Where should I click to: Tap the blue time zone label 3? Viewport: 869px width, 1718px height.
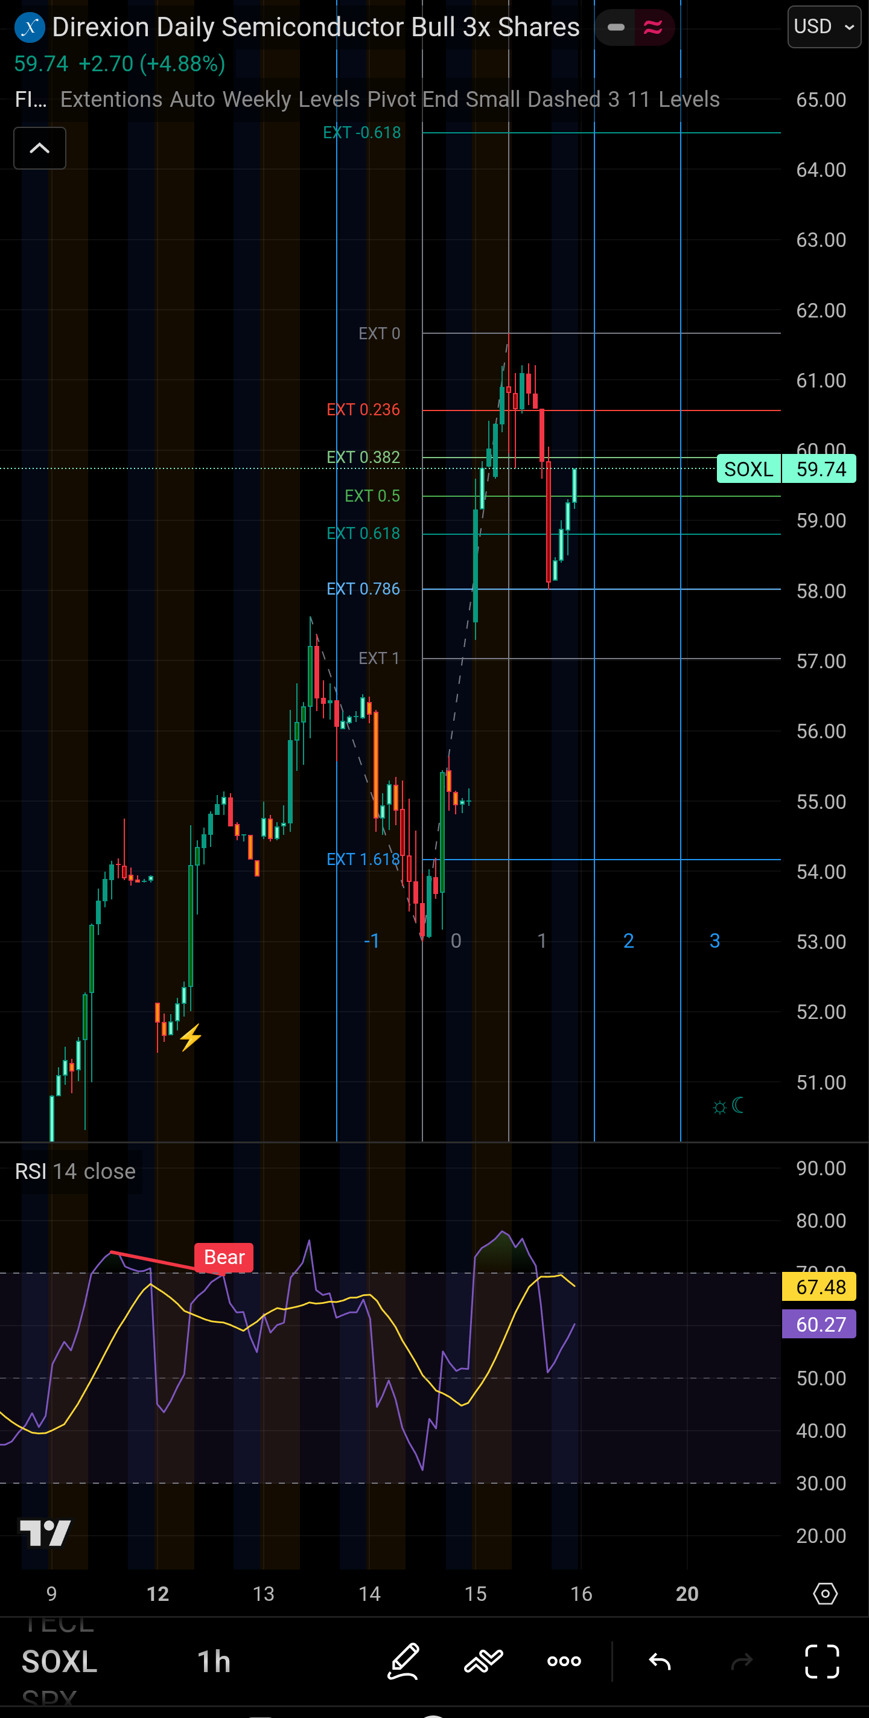715,940
